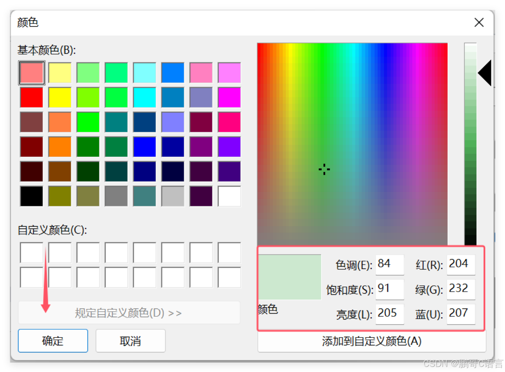Click the vertical green luminance gradient bar

click(x=470, y=144)
